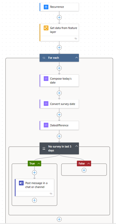This screenshot has height=224, width=116.
Task: Click the Compose today's date action icon
Action: 46,79
